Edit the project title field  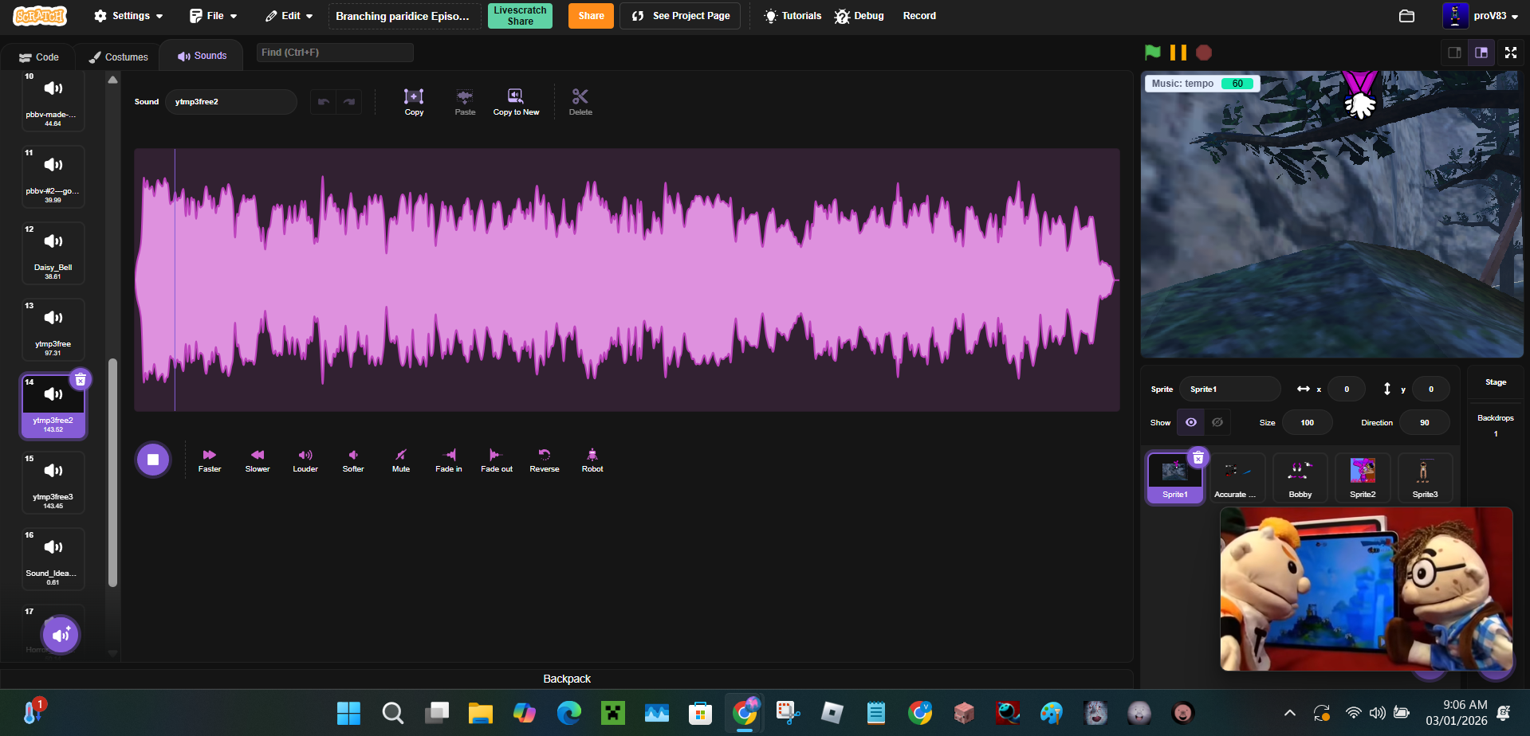404,16
